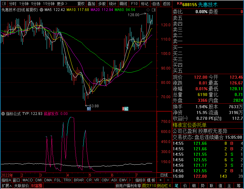Select the 主 main funds tab
This screenshot has height=189, width=244.
(x=229, y=186)
